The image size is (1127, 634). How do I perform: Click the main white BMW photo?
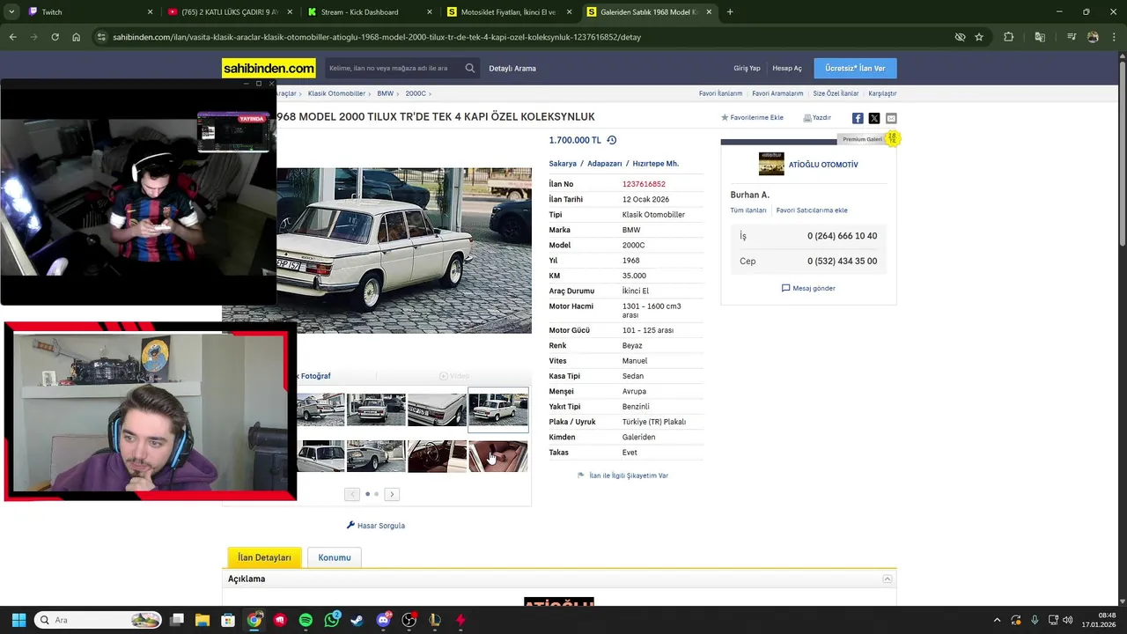(404, 250)
